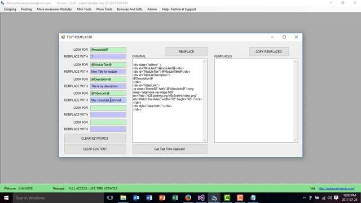Screen dimensions: 361x203
Task: Minimize the Text Remplacer window
Action: pyautogui.click(x=272, y=37)
